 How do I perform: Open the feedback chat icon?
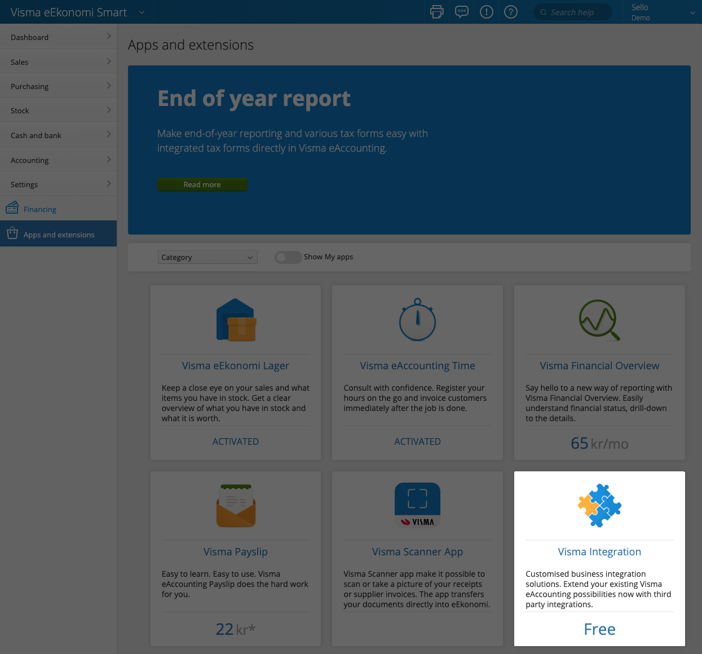(x=461, y=12)
